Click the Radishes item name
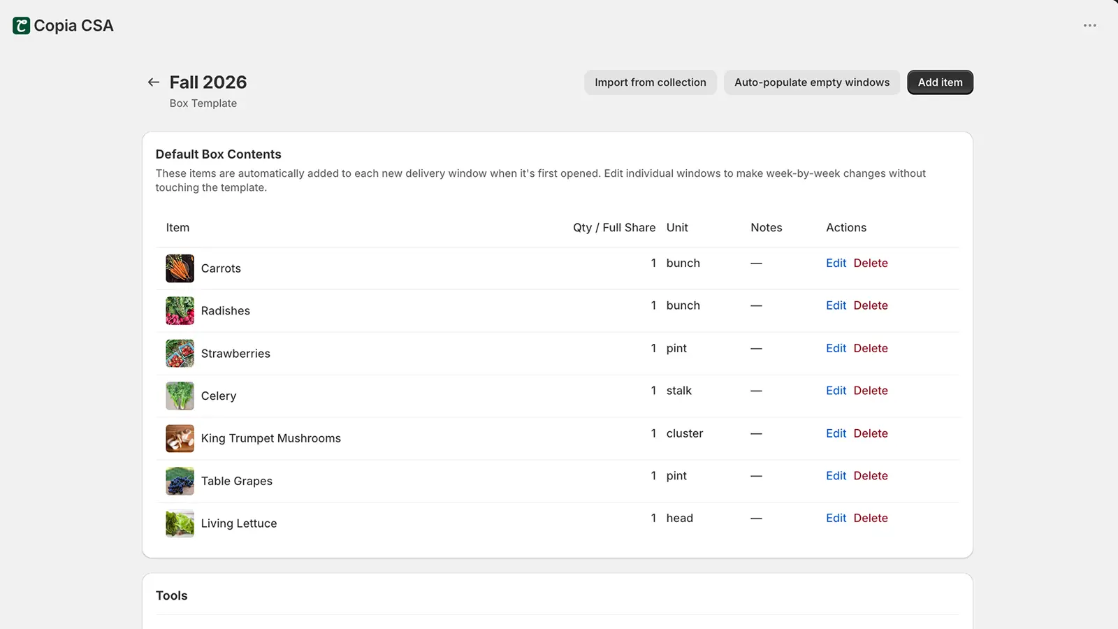Image resolution: width=1118 pixels, height=629 pixels. 226,311
